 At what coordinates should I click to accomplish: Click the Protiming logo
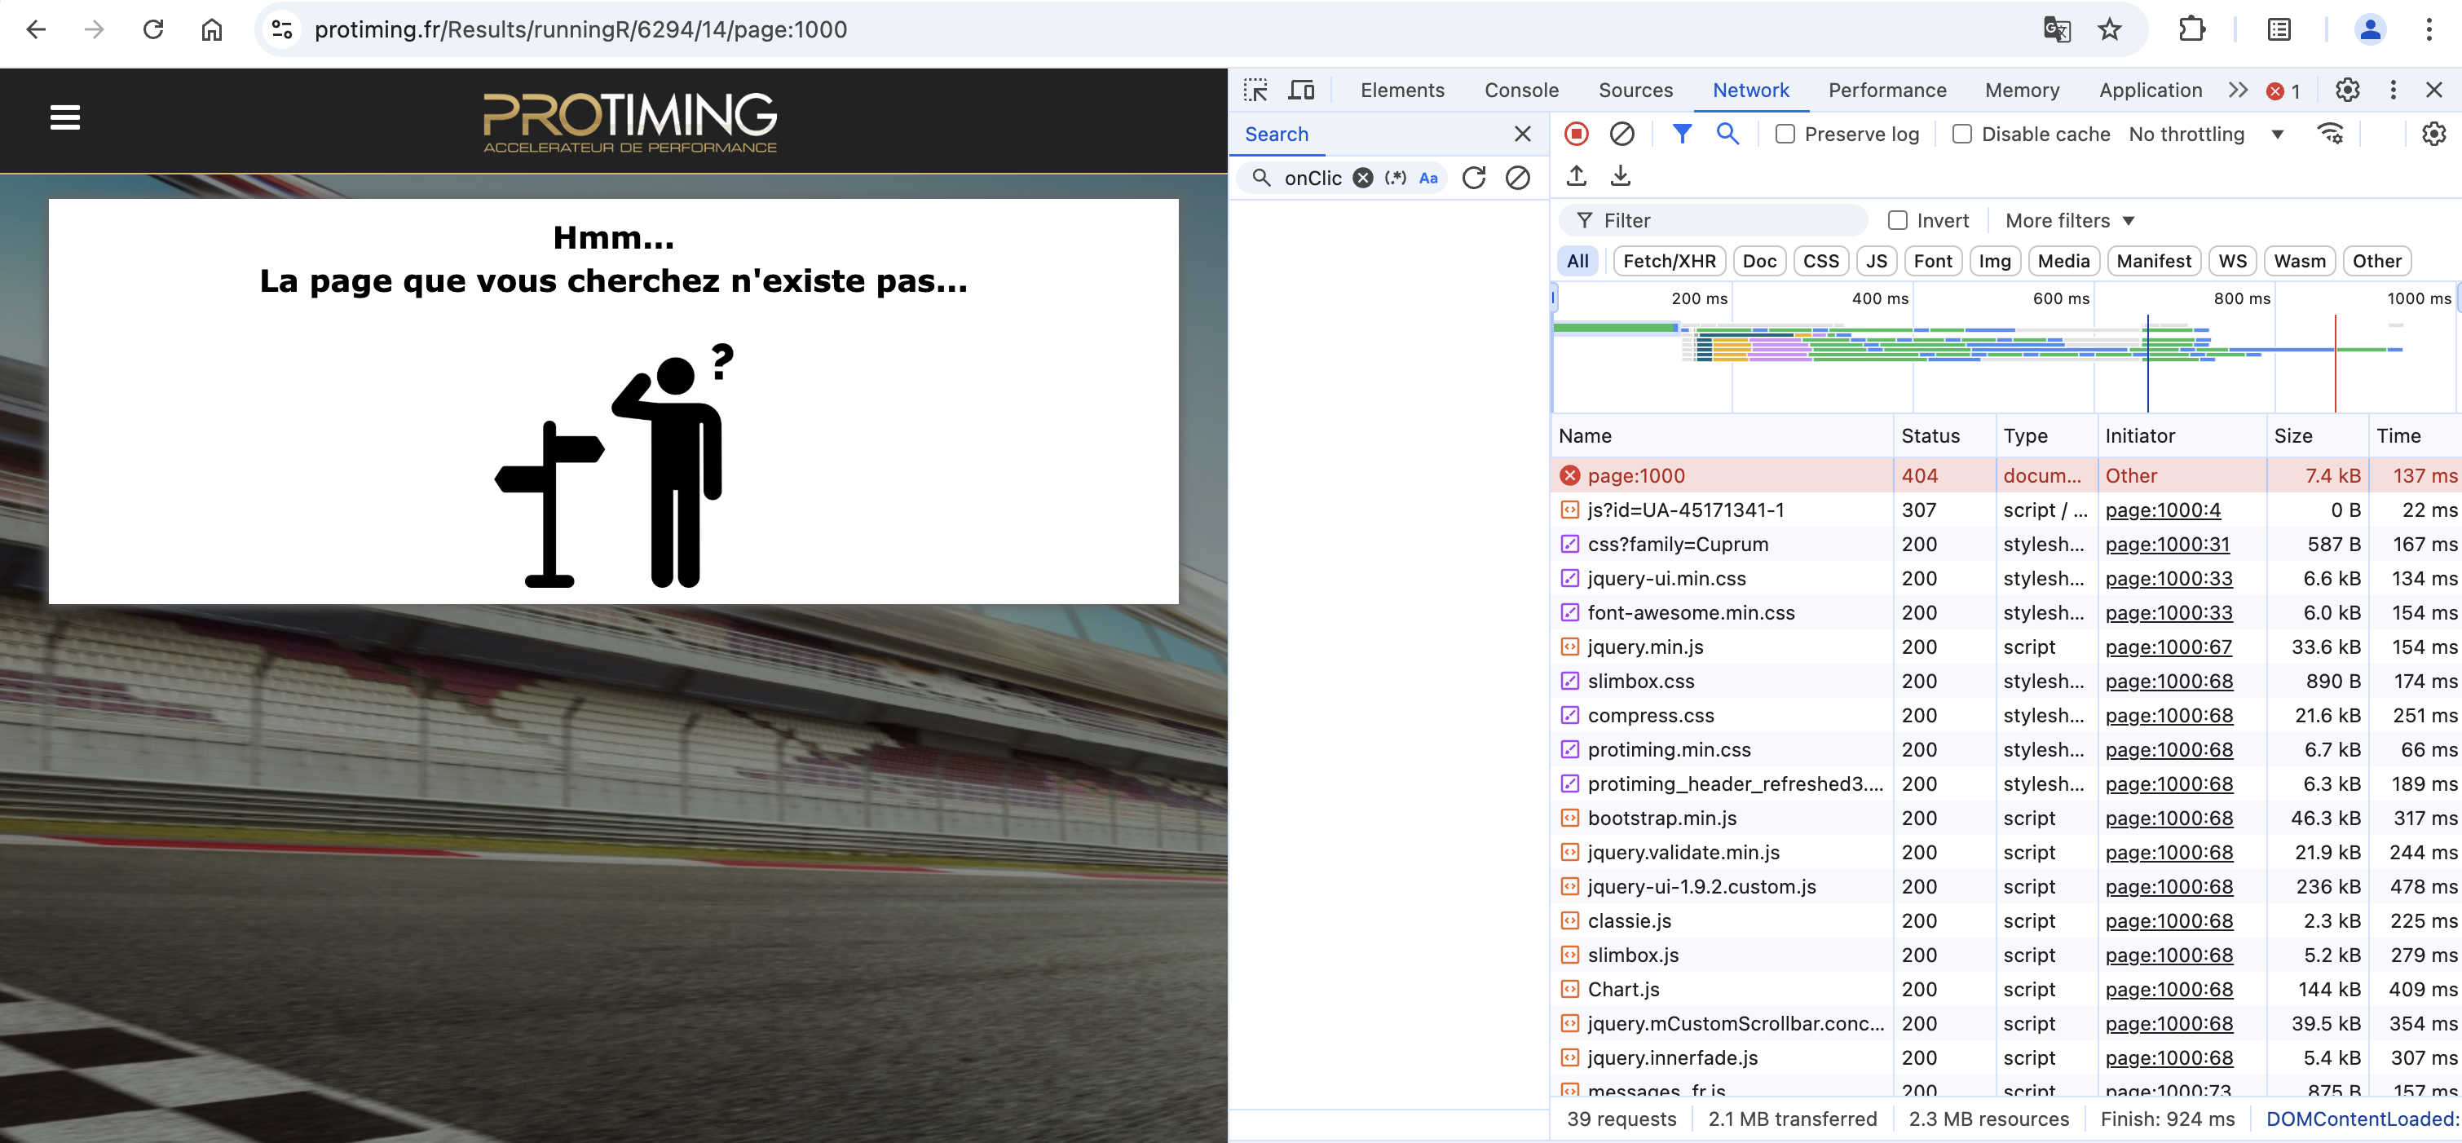[x=629, y=121]
